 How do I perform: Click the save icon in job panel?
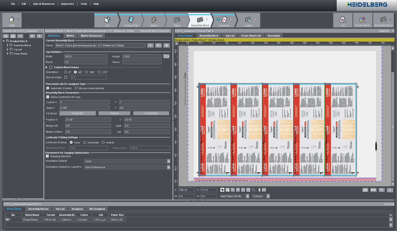(6, 36)
